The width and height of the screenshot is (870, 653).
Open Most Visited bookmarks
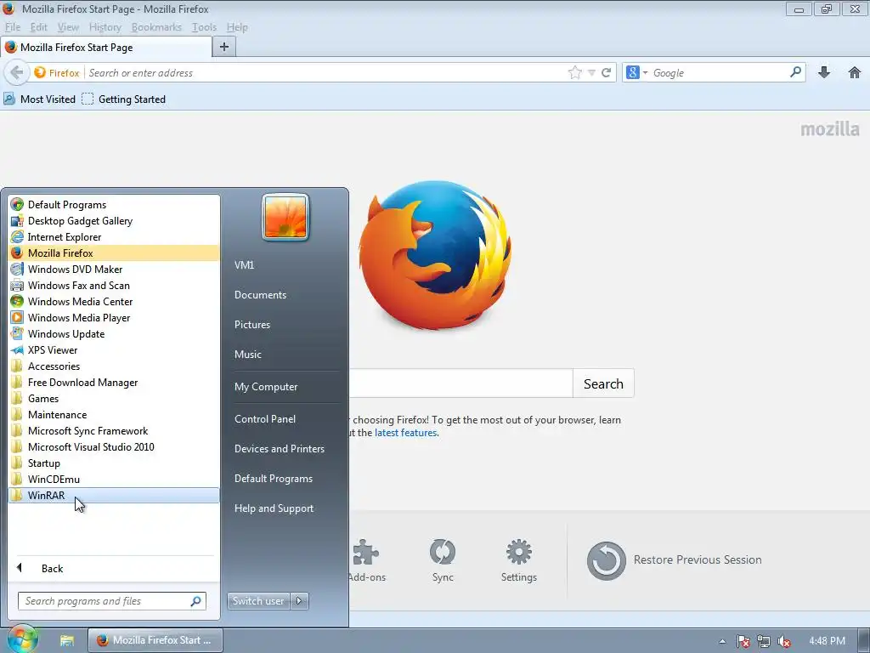[x=39, y=99]
